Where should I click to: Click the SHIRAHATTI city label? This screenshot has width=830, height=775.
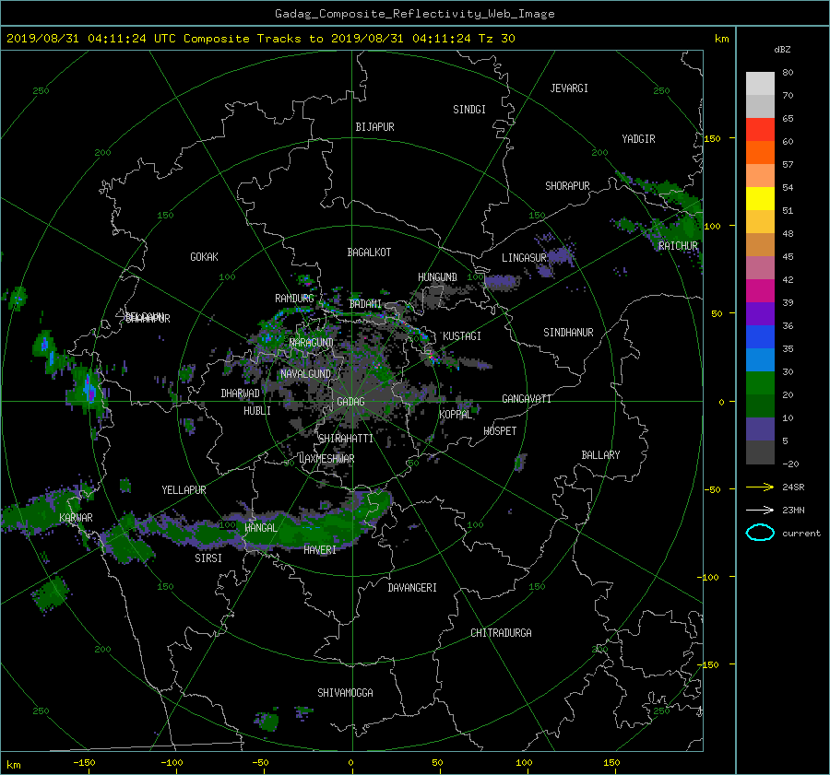coord(346,438)
